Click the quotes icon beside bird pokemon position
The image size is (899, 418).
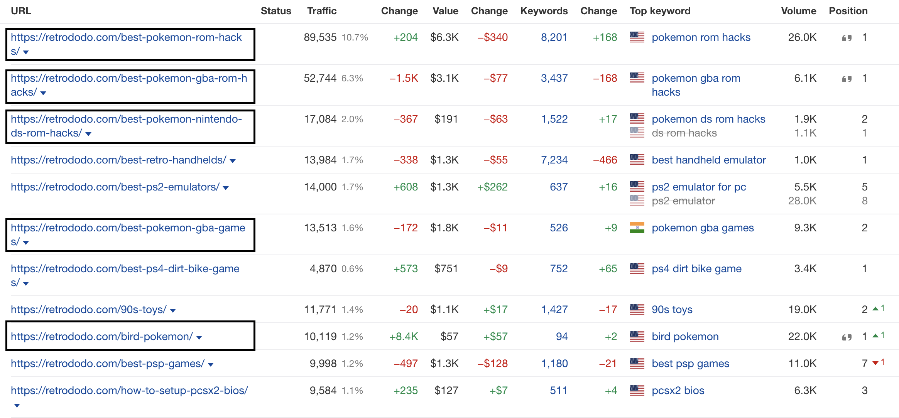click(x=847, y=336)
